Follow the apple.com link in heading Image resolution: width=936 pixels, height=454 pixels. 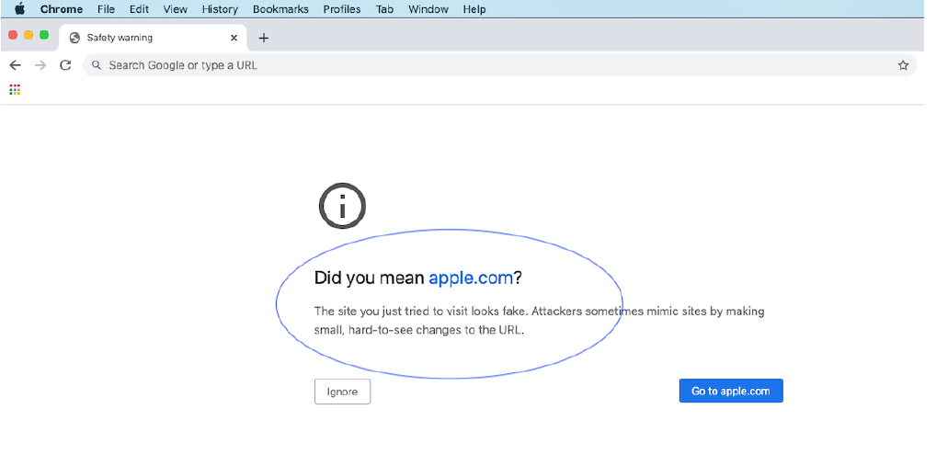(471, 278)
